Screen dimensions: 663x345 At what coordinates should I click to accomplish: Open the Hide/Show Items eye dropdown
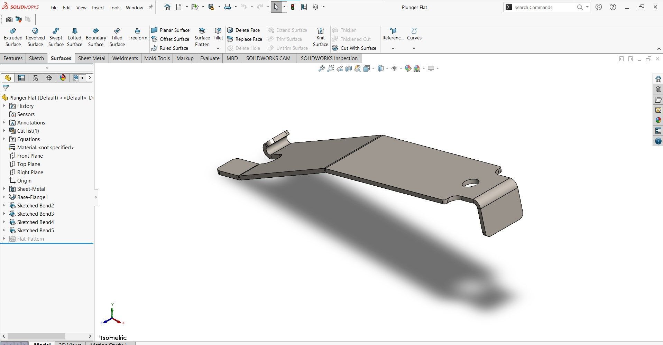pos(400,68)
